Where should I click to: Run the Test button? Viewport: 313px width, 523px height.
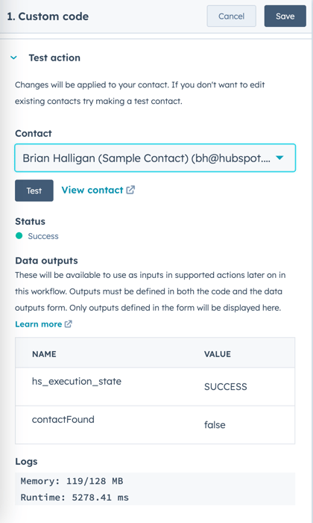34,191
